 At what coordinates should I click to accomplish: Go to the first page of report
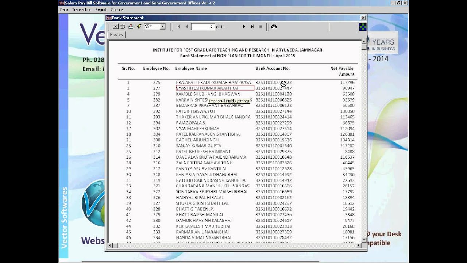click(x=178, y=26)
